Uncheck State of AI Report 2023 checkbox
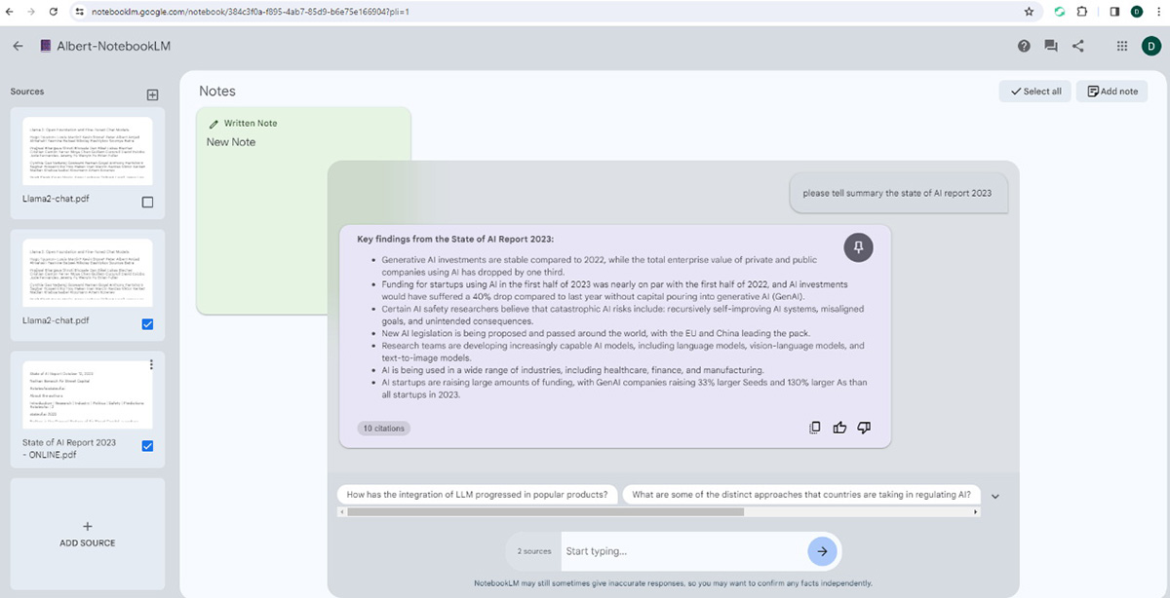Image resolution: width=1170 pixels, height=598 pixels. click(x=147, y=446)
